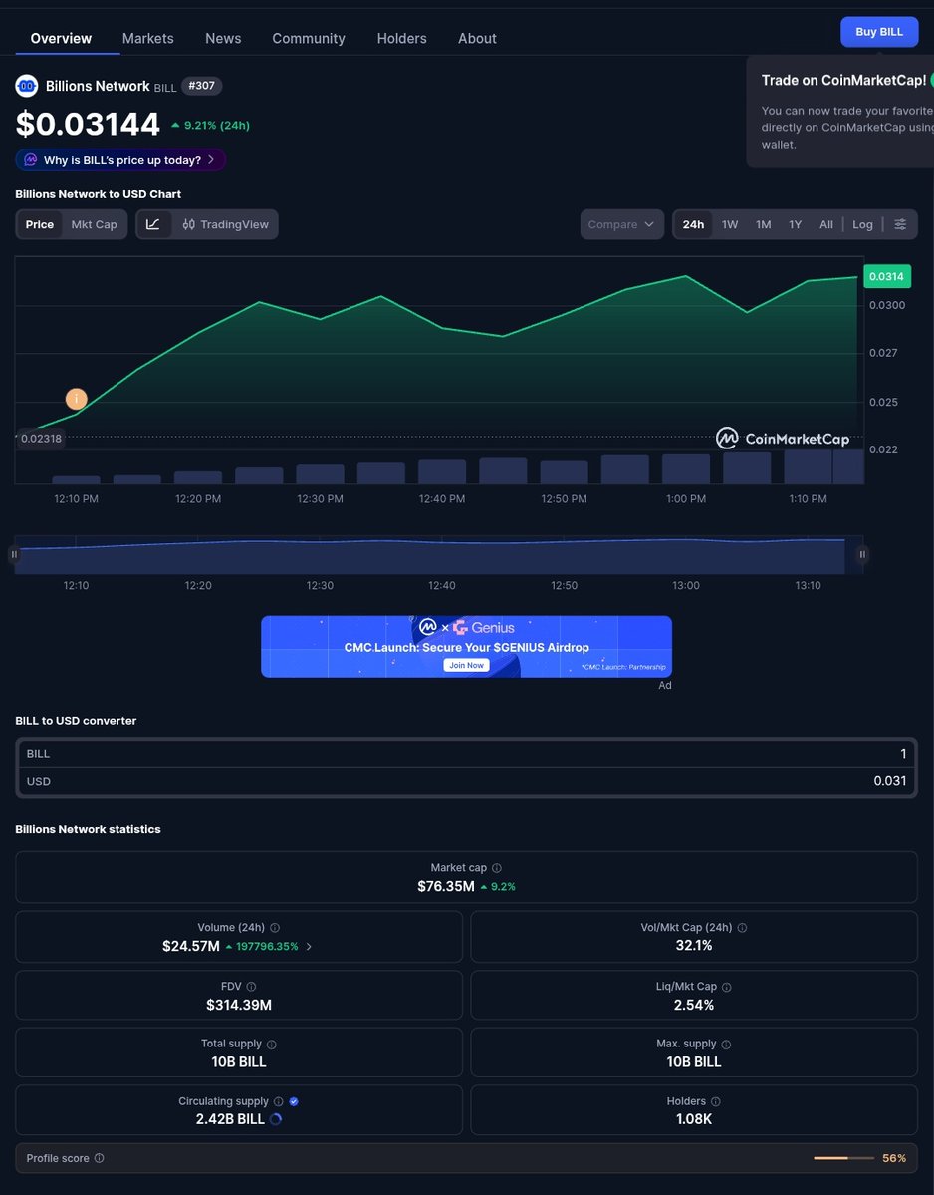Switch to the TradingView chart
Screen dimensions: 934x1195
(x=225, y=225)
